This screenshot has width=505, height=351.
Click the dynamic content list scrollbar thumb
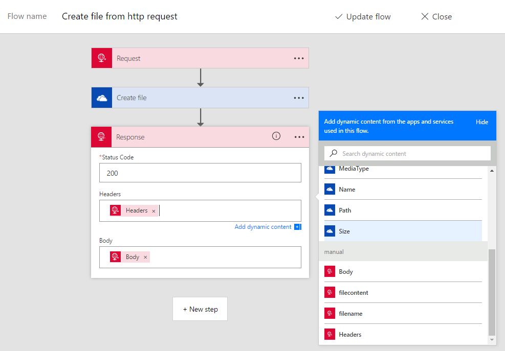(x=492, y=291)
